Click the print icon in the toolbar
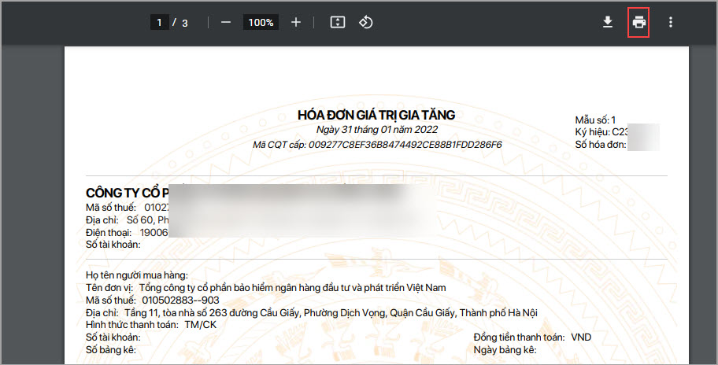Image resolution: width=718 pixels, height=365 pixels. click(x=638, y=22)
